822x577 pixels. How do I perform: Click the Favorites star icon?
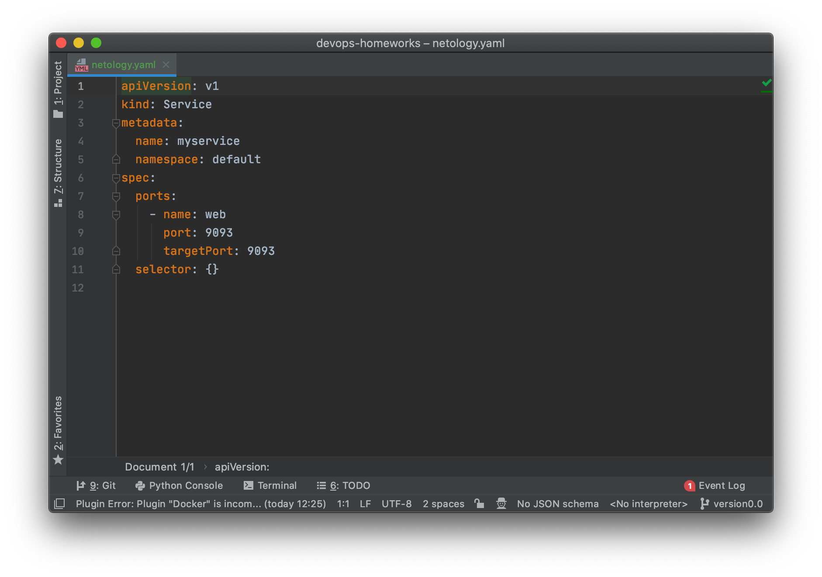click(x=58, y=460)
